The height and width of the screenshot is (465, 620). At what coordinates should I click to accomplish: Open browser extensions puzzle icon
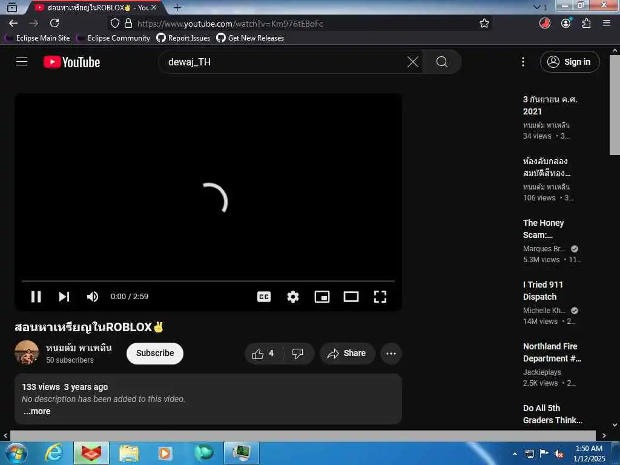[x=586, y=24]
